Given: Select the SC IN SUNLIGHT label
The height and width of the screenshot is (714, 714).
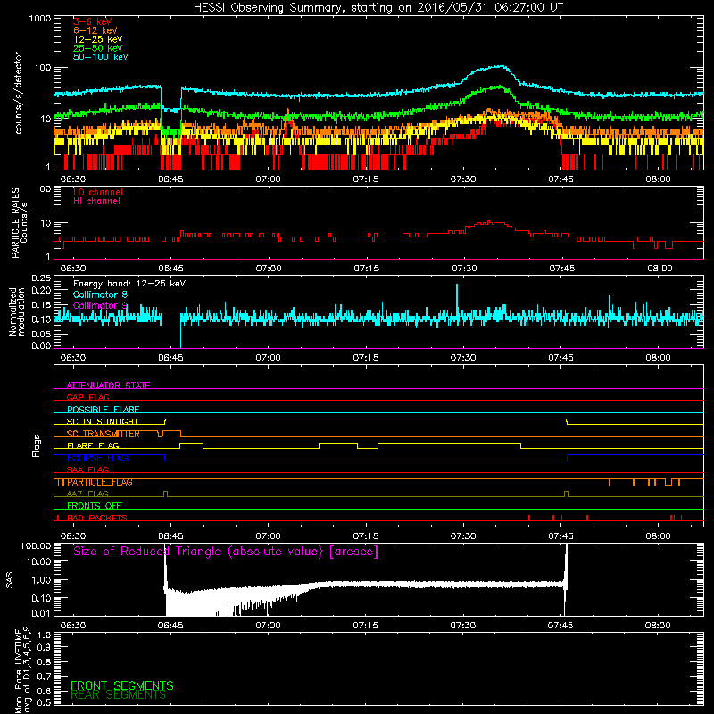Looking at the screenshot, I should point(103,421).
